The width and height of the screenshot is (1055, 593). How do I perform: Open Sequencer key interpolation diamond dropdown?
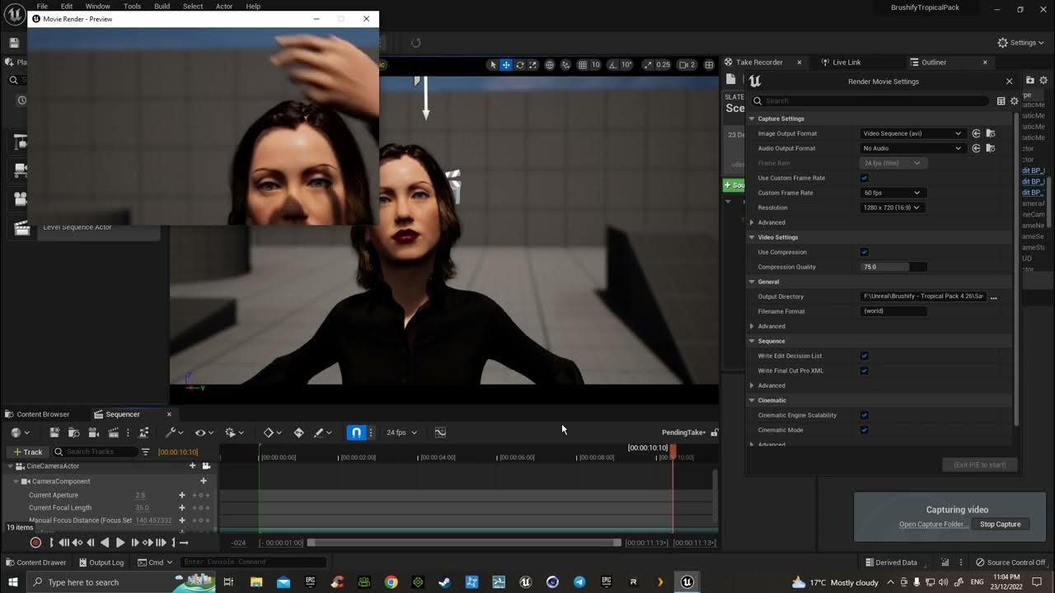[x=272, y=432]
